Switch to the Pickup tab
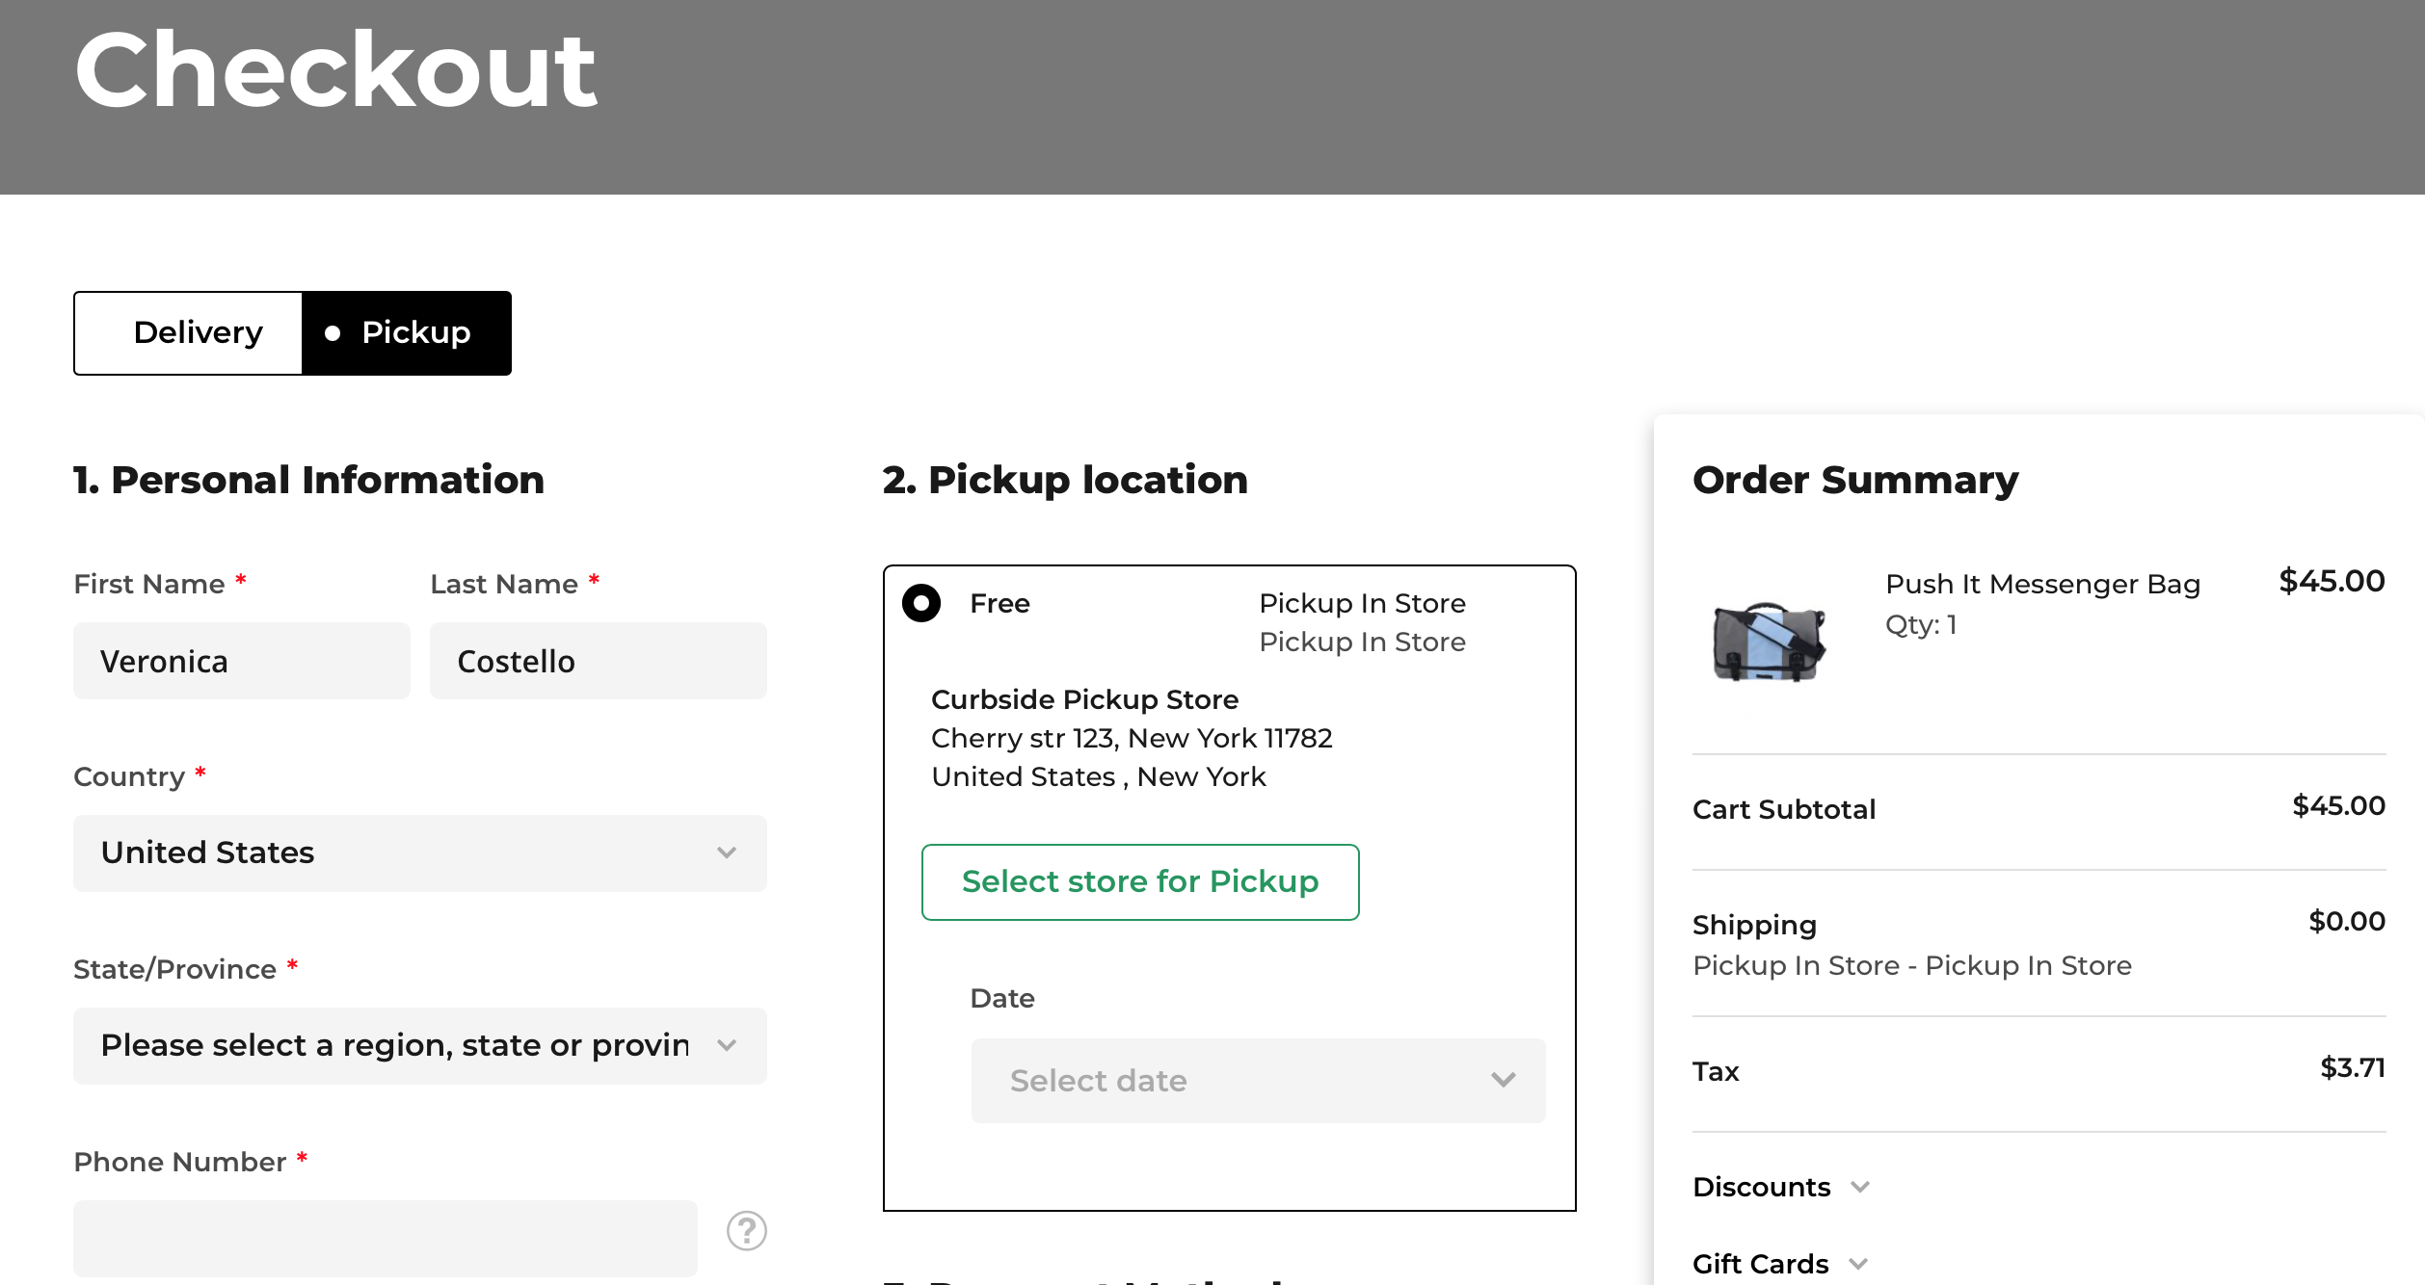Image resolution: width=2425 pixels, height=1285 pixels. click(407, 333)
